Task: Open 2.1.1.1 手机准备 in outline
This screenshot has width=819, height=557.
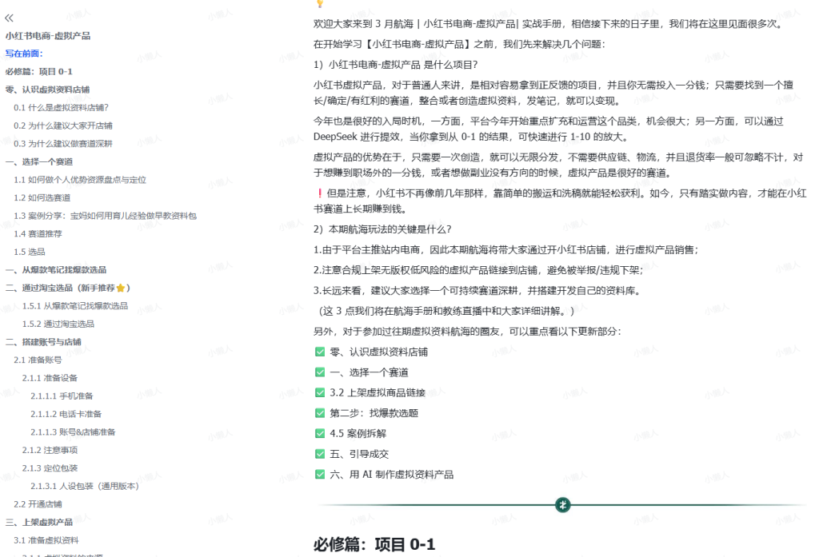Action: 62,396
